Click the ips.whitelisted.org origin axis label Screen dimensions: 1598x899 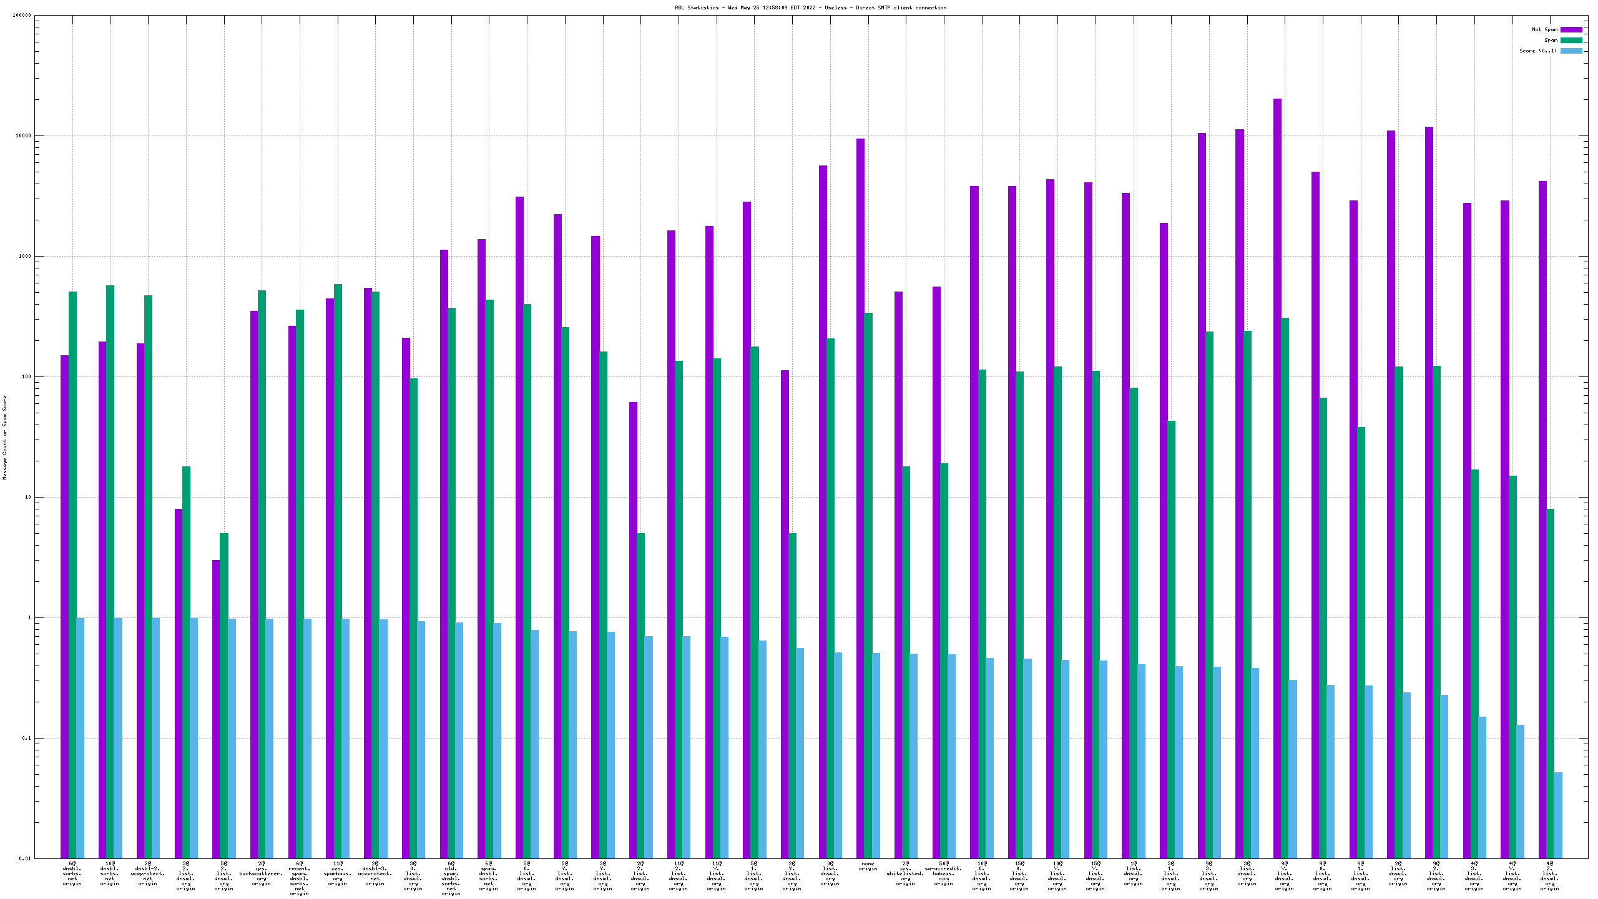pyautogui.click(x=905, y=874)
